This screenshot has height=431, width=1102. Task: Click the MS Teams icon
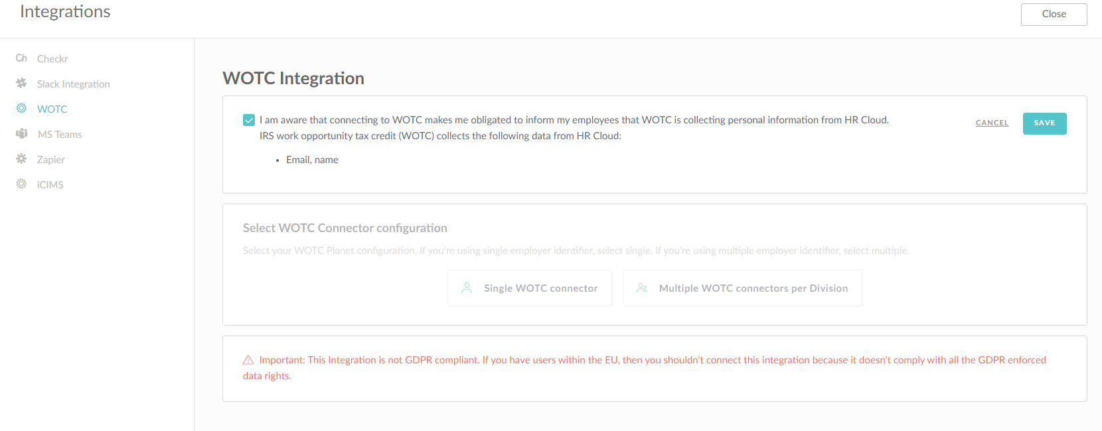point(22,134)
